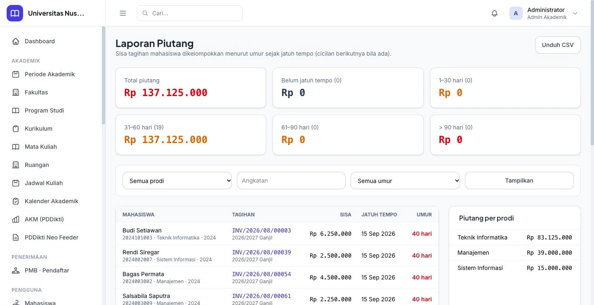Image resolution: width=594 pixels, height=305 pixels.
Task: Click the Universitas Nusantara book logo icon
Action: tap(15, 13)
